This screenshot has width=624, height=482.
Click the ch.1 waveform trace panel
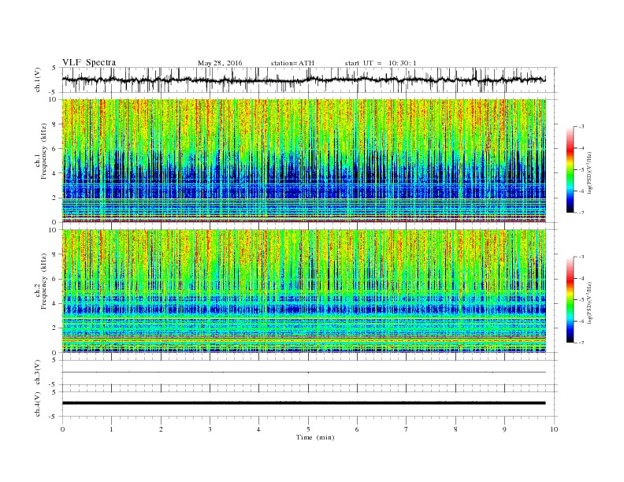310,80
